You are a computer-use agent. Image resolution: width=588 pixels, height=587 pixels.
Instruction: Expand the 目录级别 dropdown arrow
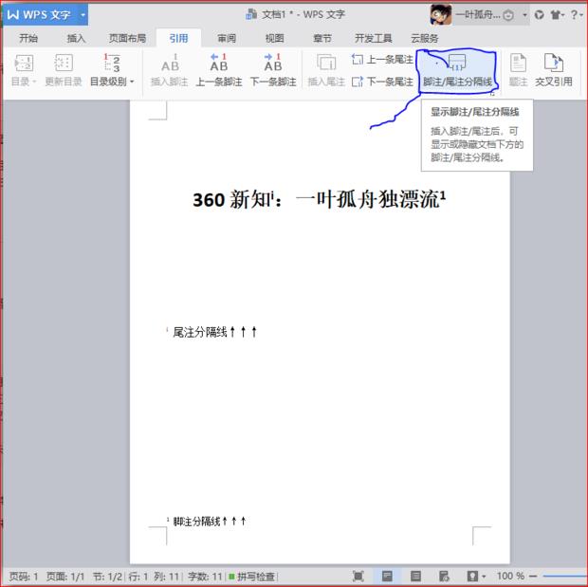(132, 83)
